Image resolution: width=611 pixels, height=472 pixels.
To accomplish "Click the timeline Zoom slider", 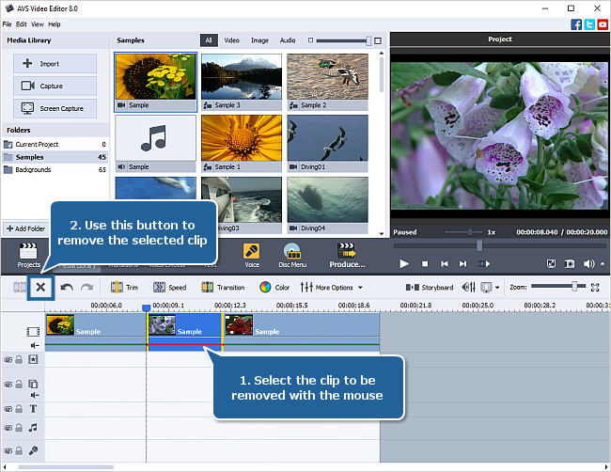I will point(573,286).
